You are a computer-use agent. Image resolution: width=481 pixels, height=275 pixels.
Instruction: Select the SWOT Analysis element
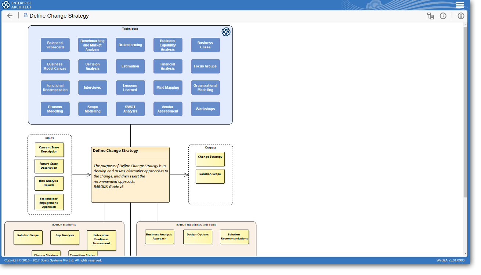(130, 109)
